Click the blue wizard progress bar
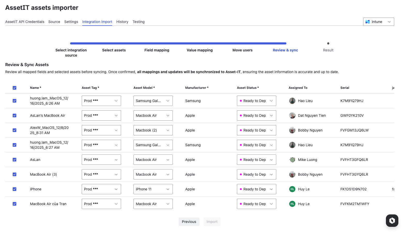403x232 pixels. [x=178, y=43]
